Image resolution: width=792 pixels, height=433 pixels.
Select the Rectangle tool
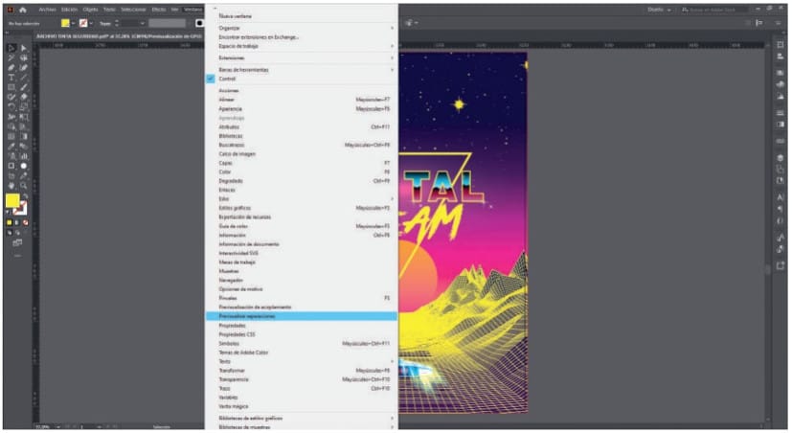tap(11, 87)
